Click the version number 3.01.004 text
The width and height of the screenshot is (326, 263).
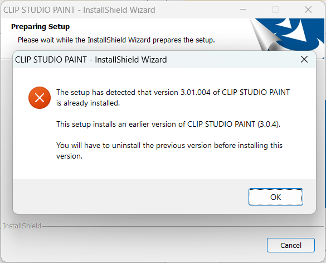[196, 92]
